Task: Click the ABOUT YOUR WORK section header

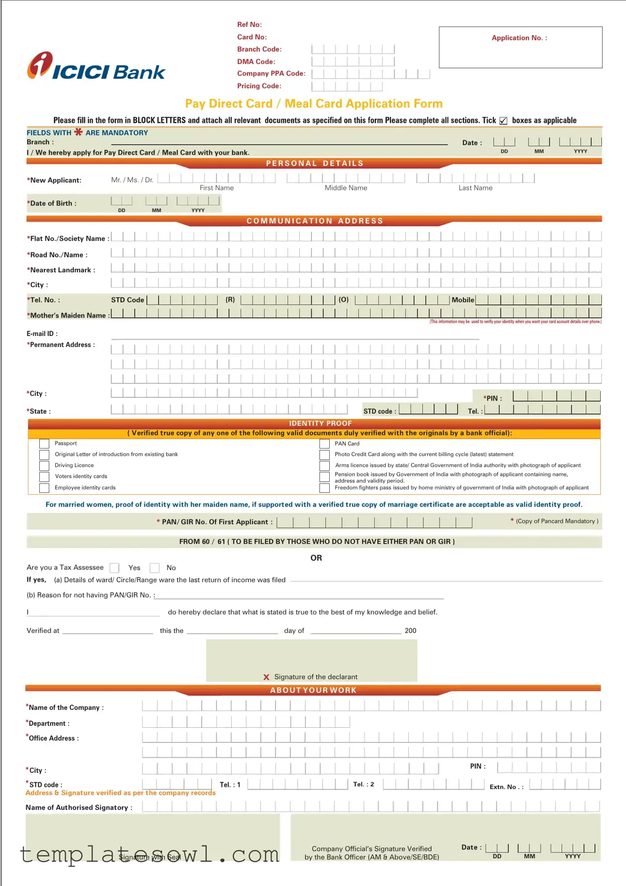Action: click(313, 690)
